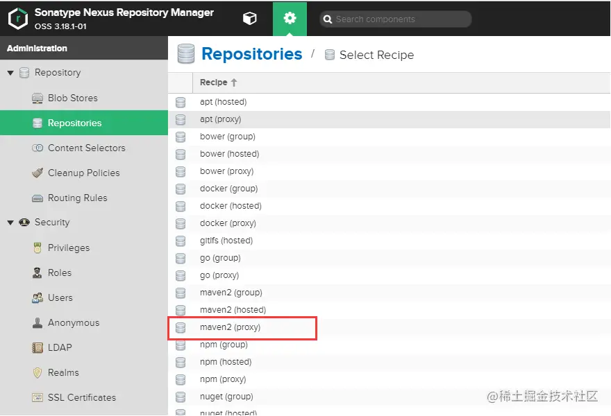Click the Security officer icon
Screen dimensions: 611x416
(x=24, y=222)
